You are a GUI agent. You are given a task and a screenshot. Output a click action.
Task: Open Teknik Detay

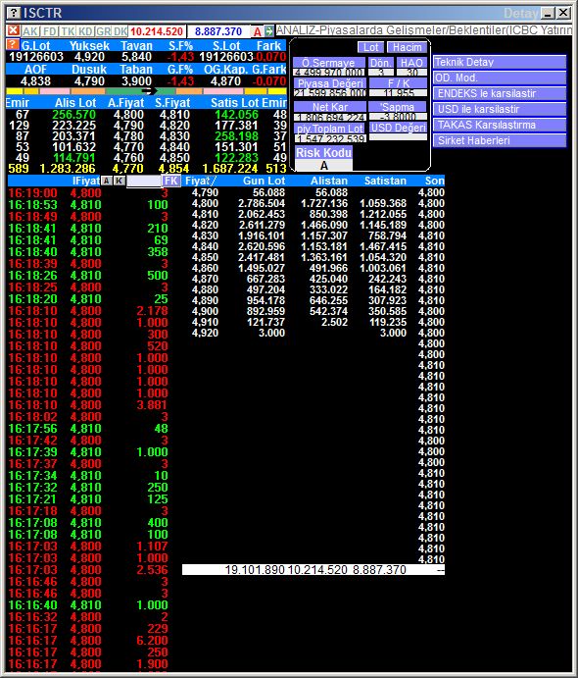(x=500, y=62)
